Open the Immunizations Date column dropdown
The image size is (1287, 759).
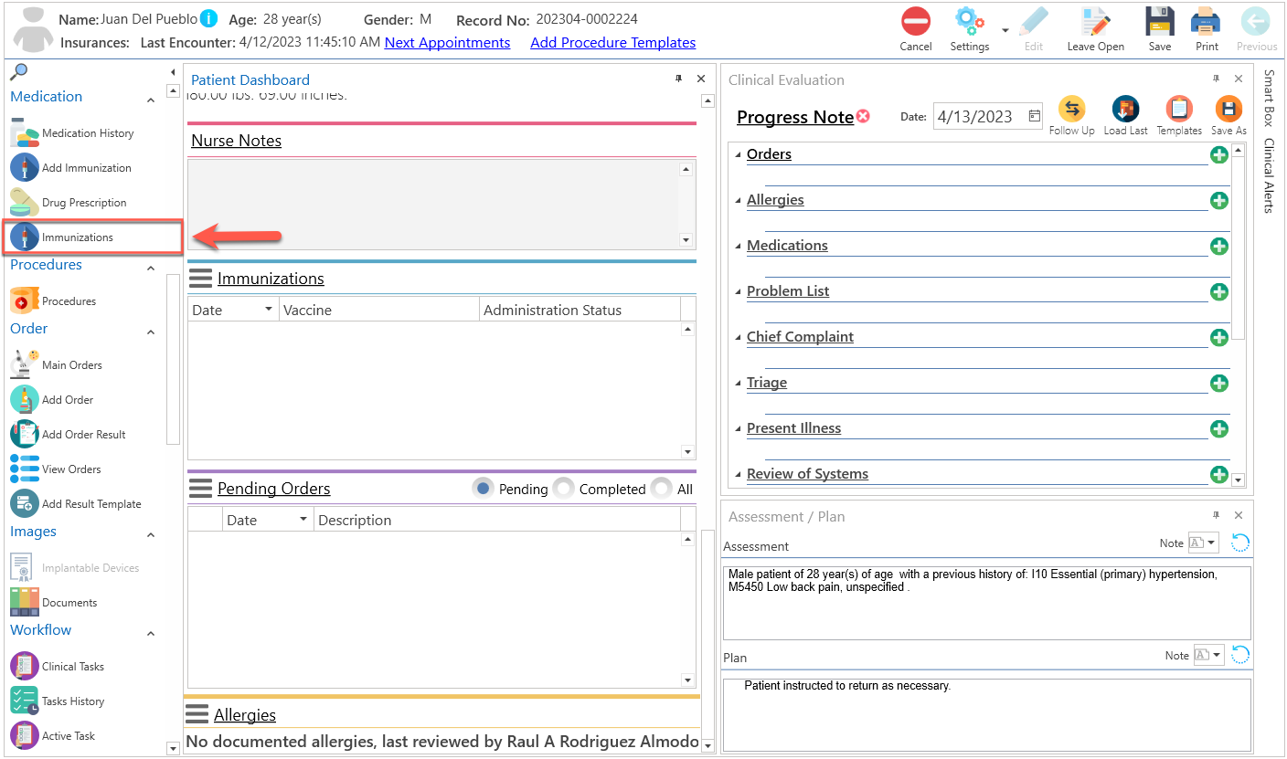(268, 310)
